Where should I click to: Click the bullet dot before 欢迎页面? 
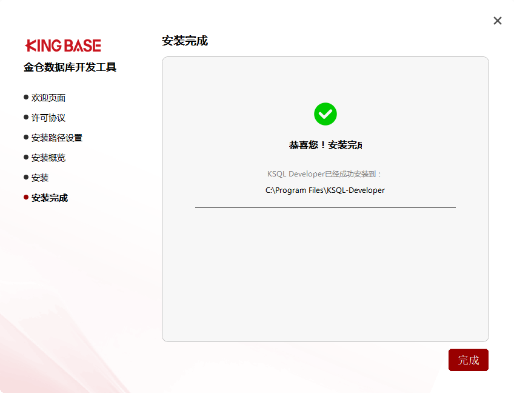(26, 97)
